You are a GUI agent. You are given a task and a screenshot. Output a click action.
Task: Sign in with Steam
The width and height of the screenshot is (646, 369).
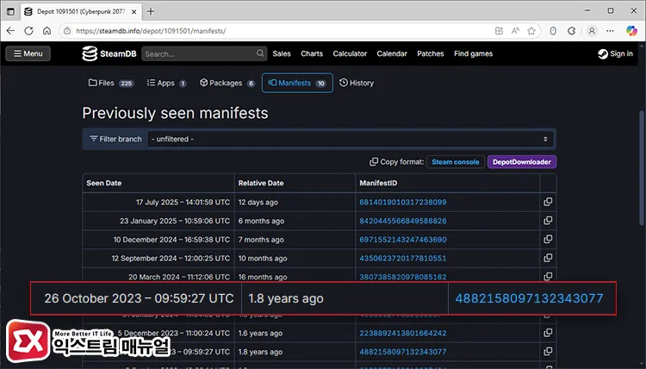(x=616, y=53)
